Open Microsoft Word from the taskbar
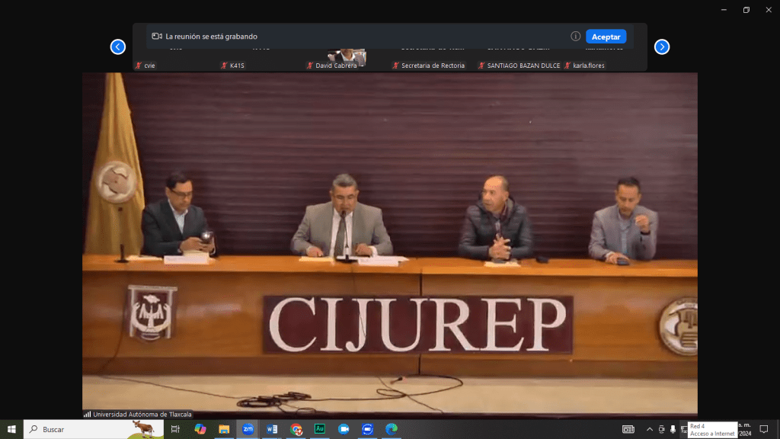 tap(272, 429)
